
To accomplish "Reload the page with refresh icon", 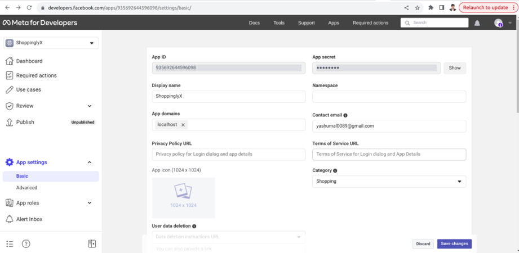I will (29, 8).
